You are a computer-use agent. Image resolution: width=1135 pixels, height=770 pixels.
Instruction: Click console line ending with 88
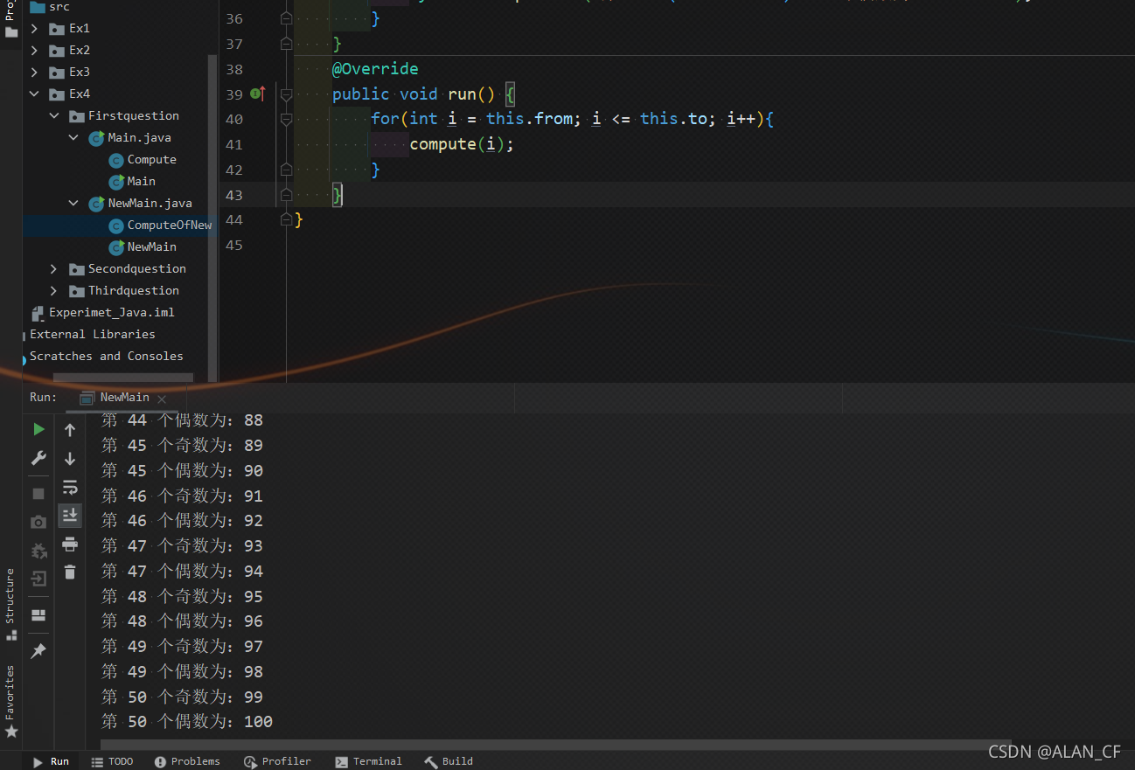[182, 420]
